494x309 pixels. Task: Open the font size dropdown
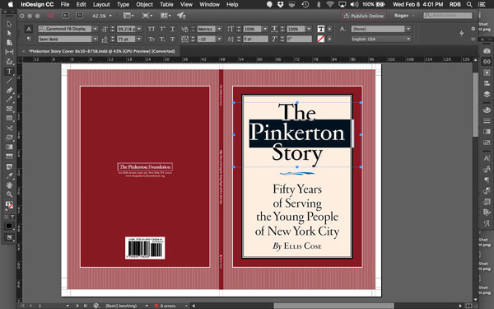point(139,29)
